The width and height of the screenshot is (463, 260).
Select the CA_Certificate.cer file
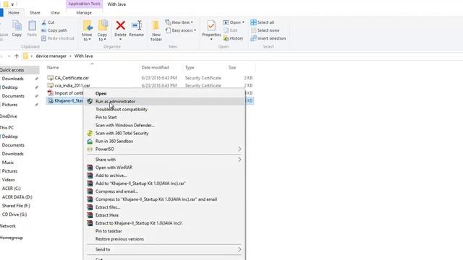point(72,78)
